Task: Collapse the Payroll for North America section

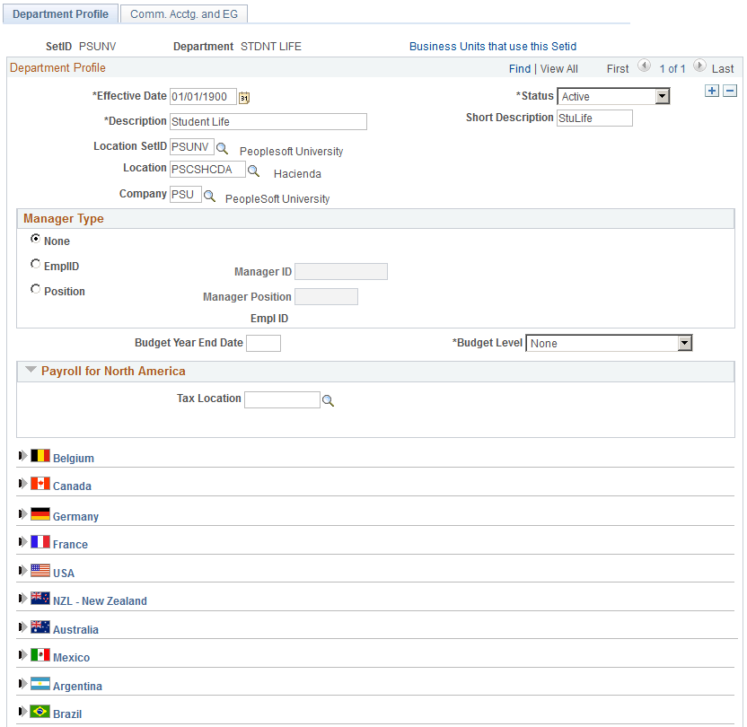Action: tap(31, 370)
